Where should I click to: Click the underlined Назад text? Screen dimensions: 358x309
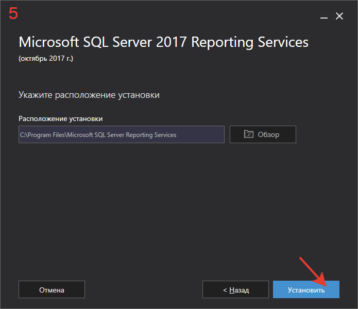[239, 290]
